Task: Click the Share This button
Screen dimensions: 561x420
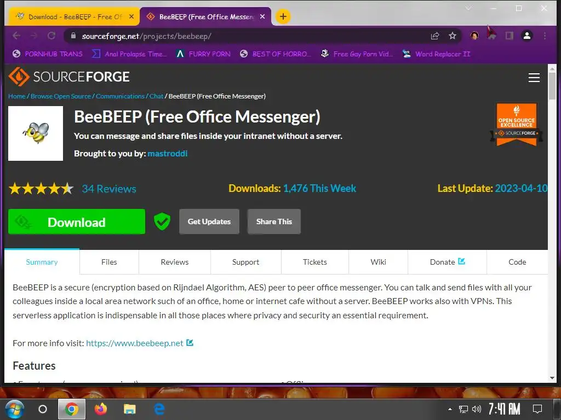Action: pos(274,221)
